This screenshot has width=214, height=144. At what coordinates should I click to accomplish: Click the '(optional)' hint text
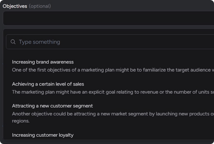click(40, 6)
